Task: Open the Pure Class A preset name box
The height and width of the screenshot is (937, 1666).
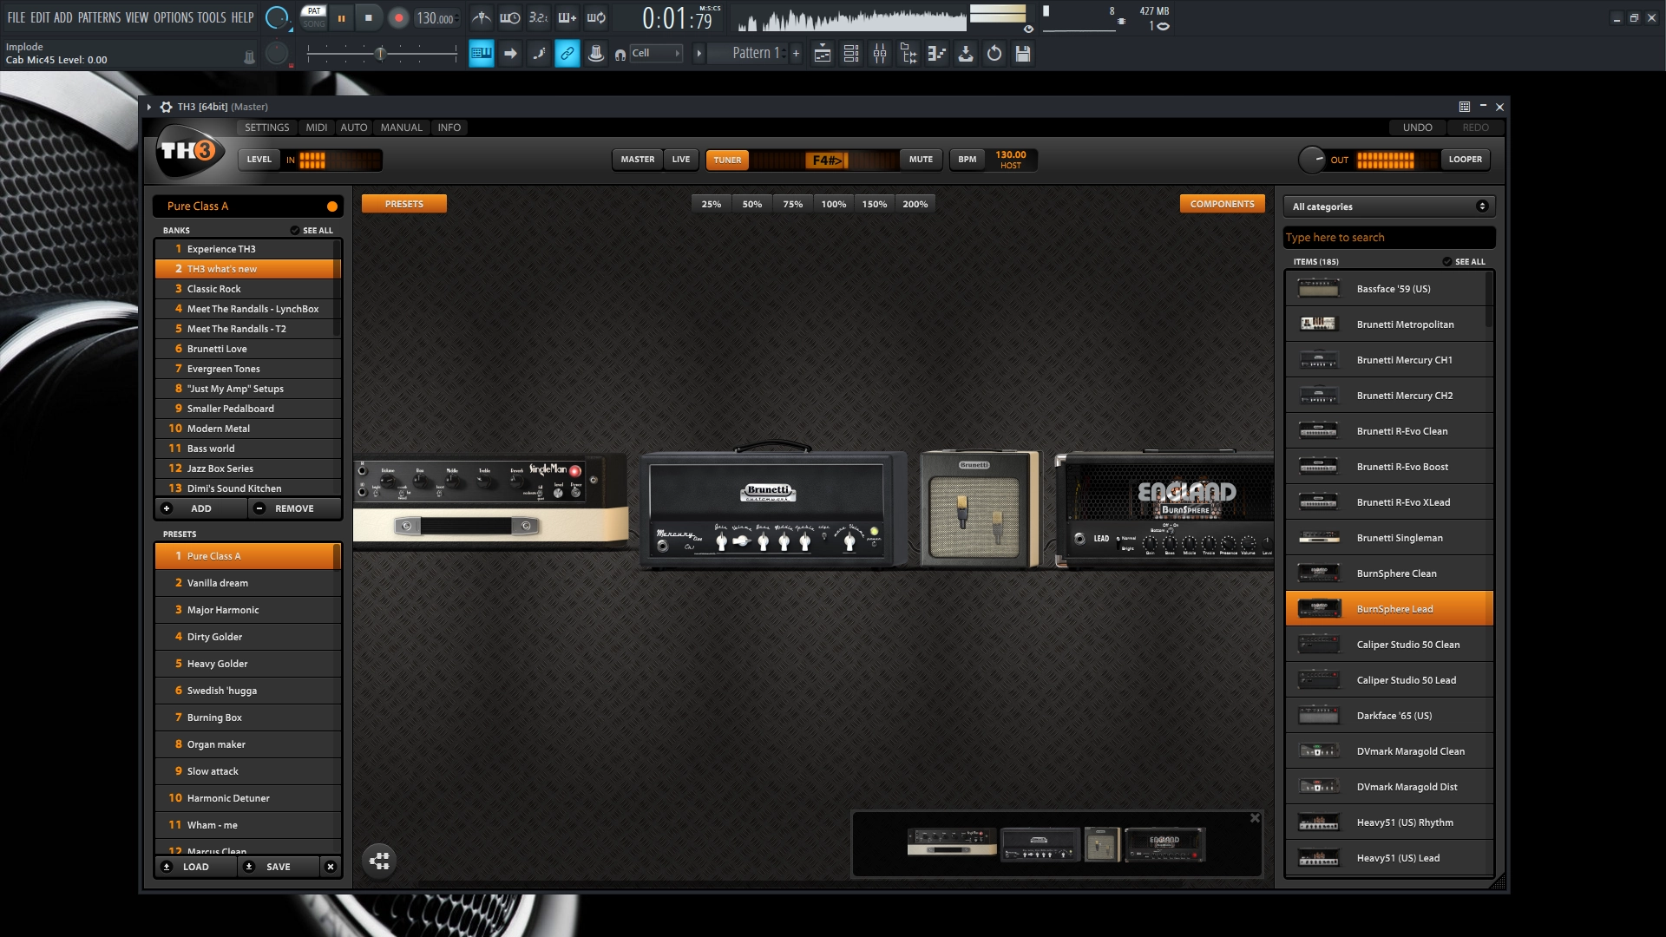Action: [248, 206]
